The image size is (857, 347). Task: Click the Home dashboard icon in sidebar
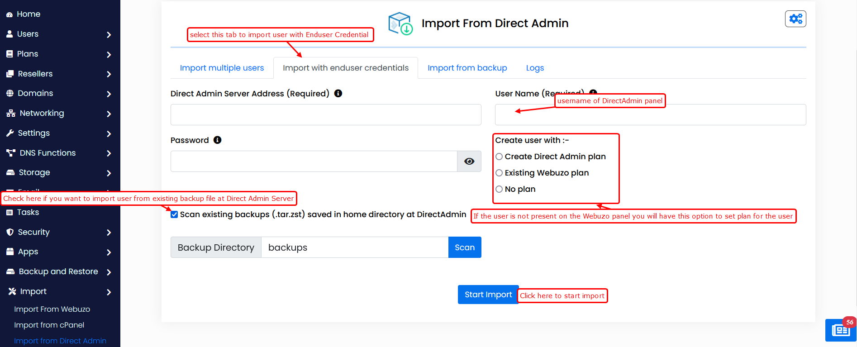click(x=10, y=14)
